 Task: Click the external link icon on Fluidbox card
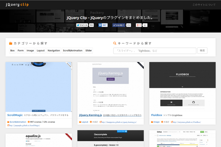pyautogui.click(x=172, y=122)
